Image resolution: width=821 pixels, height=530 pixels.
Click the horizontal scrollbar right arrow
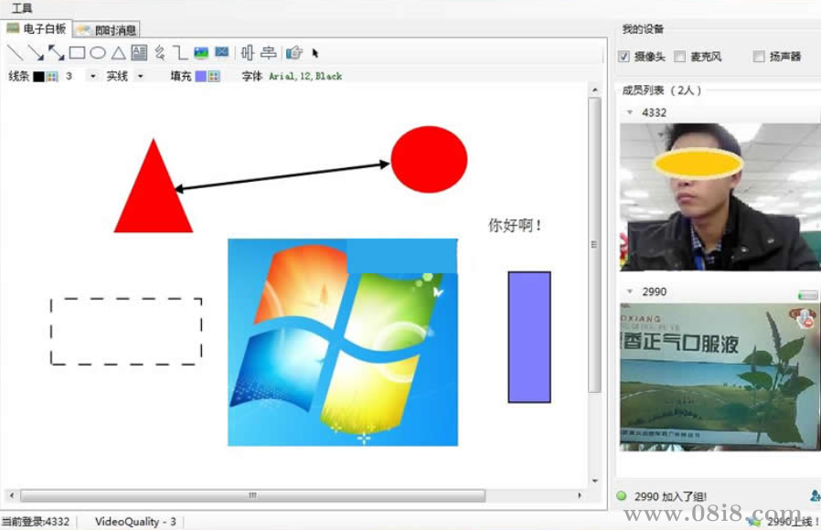pyautogui.click(x=579, y=495)
